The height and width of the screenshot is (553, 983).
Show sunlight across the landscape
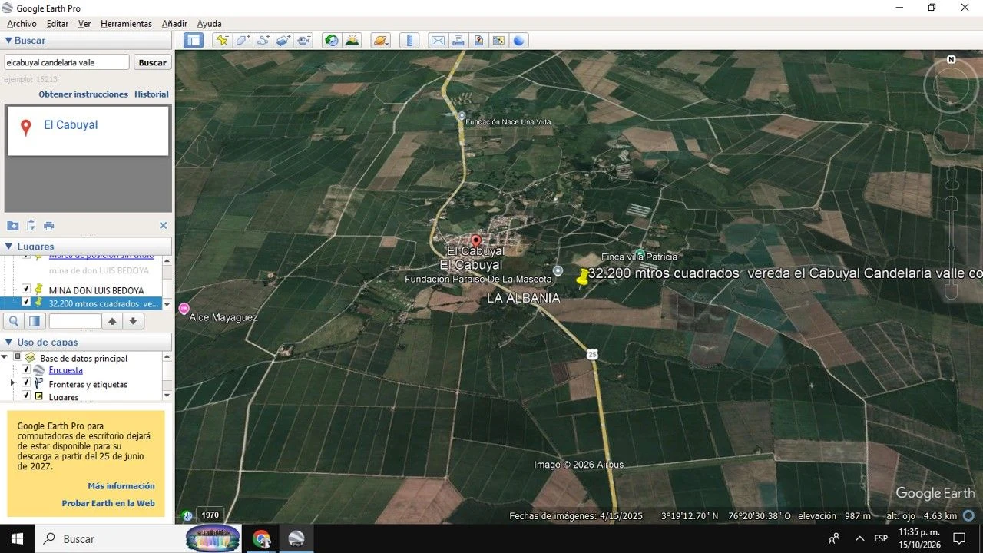coord(352,40)
